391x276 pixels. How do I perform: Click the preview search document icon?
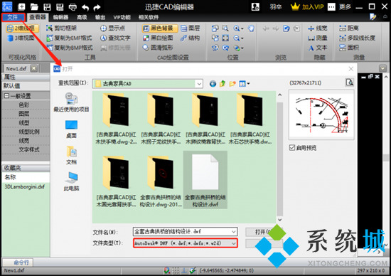coord(349,83)
